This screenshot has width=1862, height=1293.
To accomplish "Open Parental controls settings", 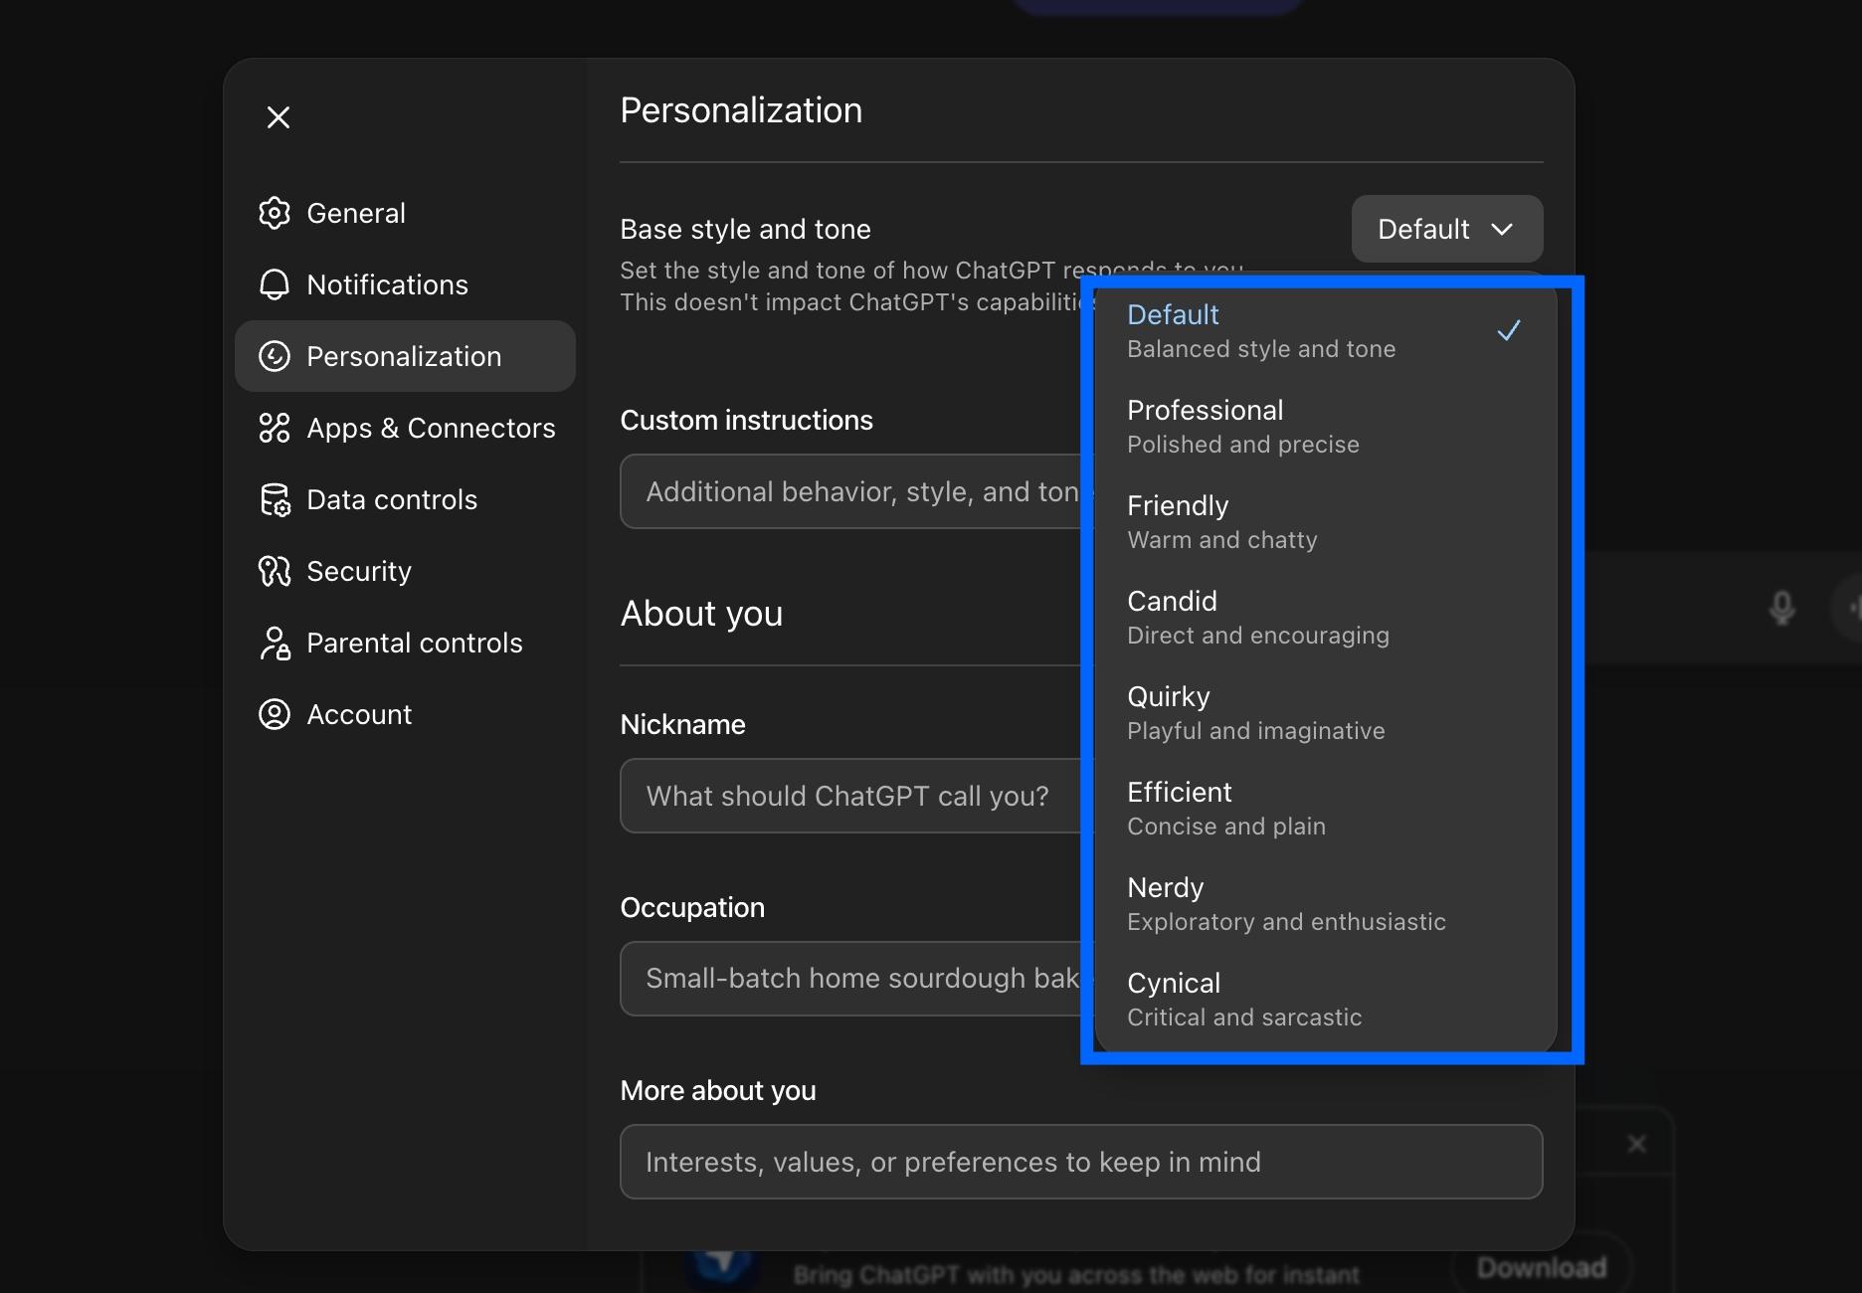I will coord(414,643).
